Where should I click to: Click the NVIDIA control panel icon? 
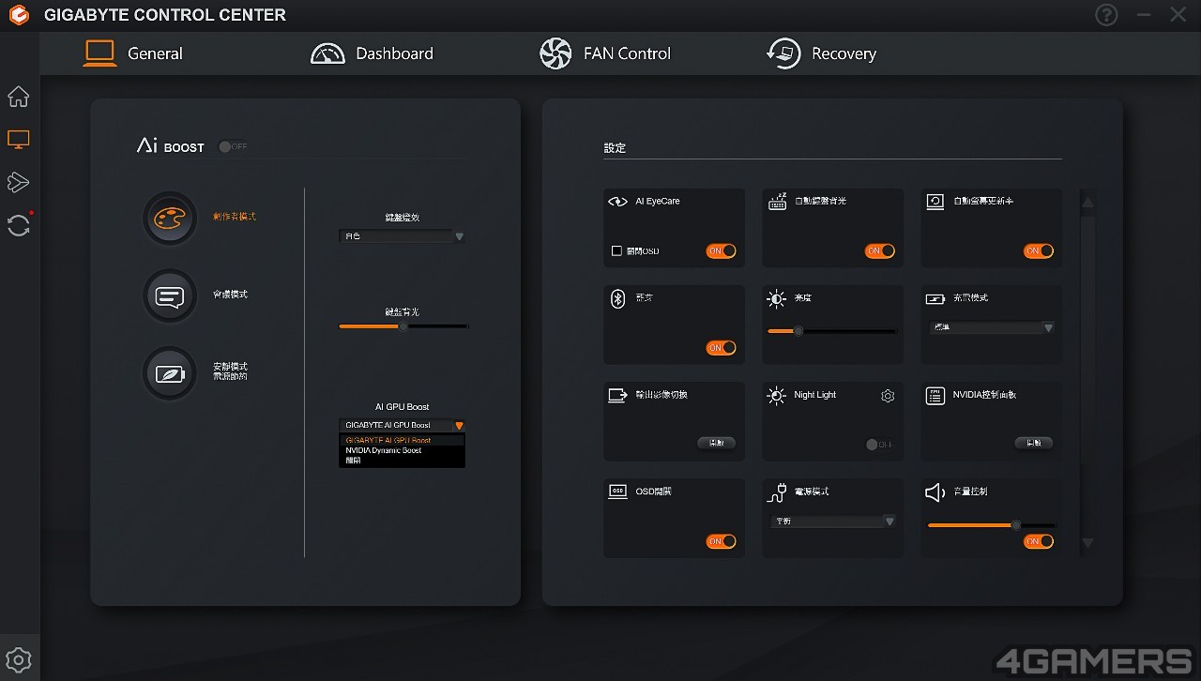(935, 396)
